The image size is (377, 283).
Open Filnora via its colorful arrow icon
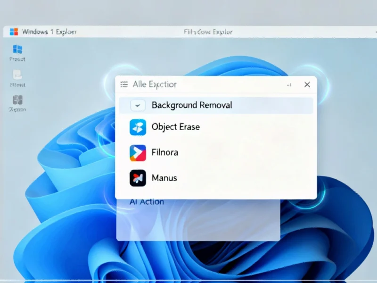click(x=138, y=153)
